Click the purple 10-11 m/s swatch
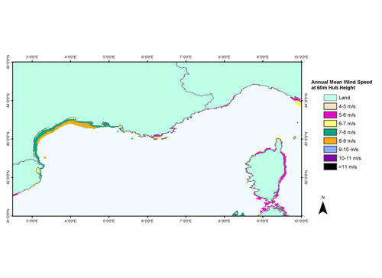The height and width of the screenshot is (278, 382). 330,158
